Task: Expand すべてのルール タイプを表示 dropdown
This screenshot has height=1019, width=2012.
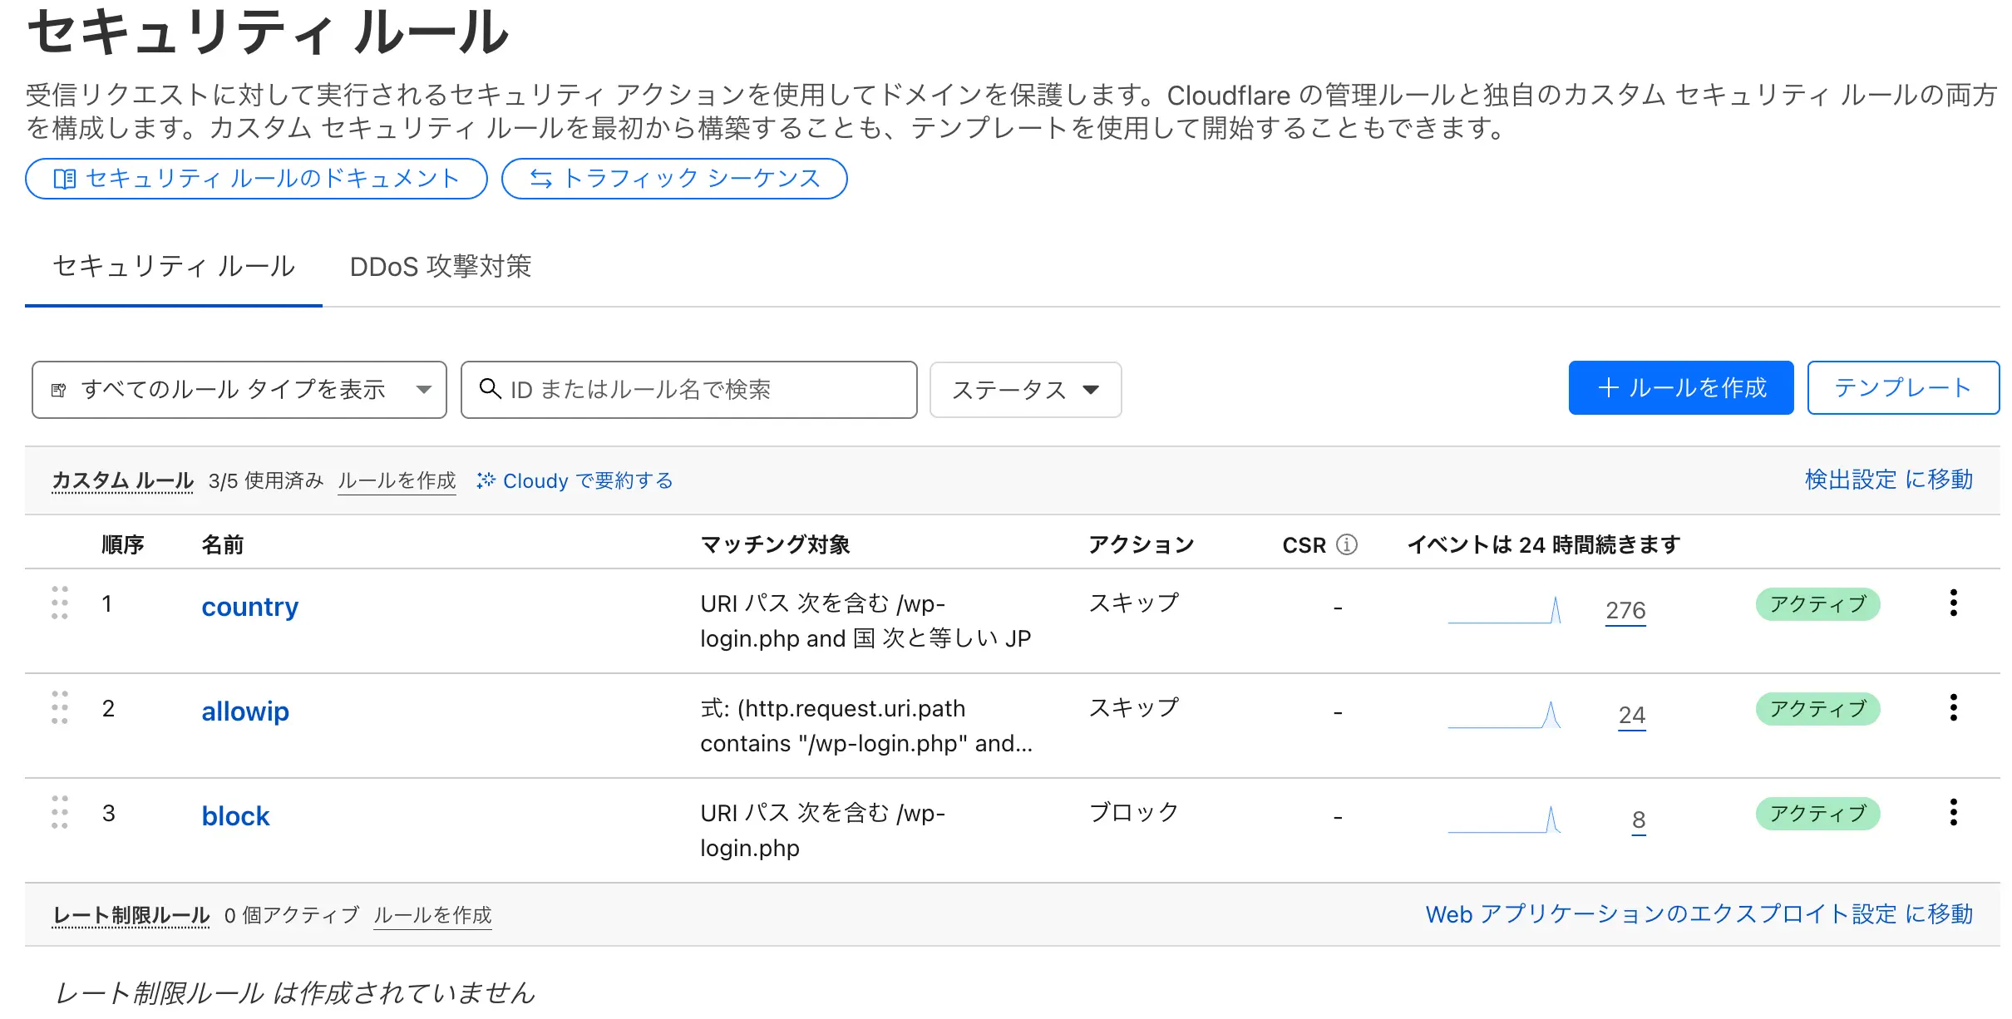Action: click(x=239, y=390)
